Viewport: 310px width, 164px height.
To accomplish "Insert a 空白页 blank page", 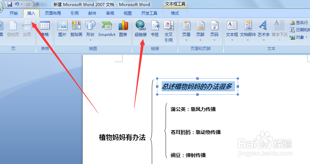I will (x=13, y=29).
